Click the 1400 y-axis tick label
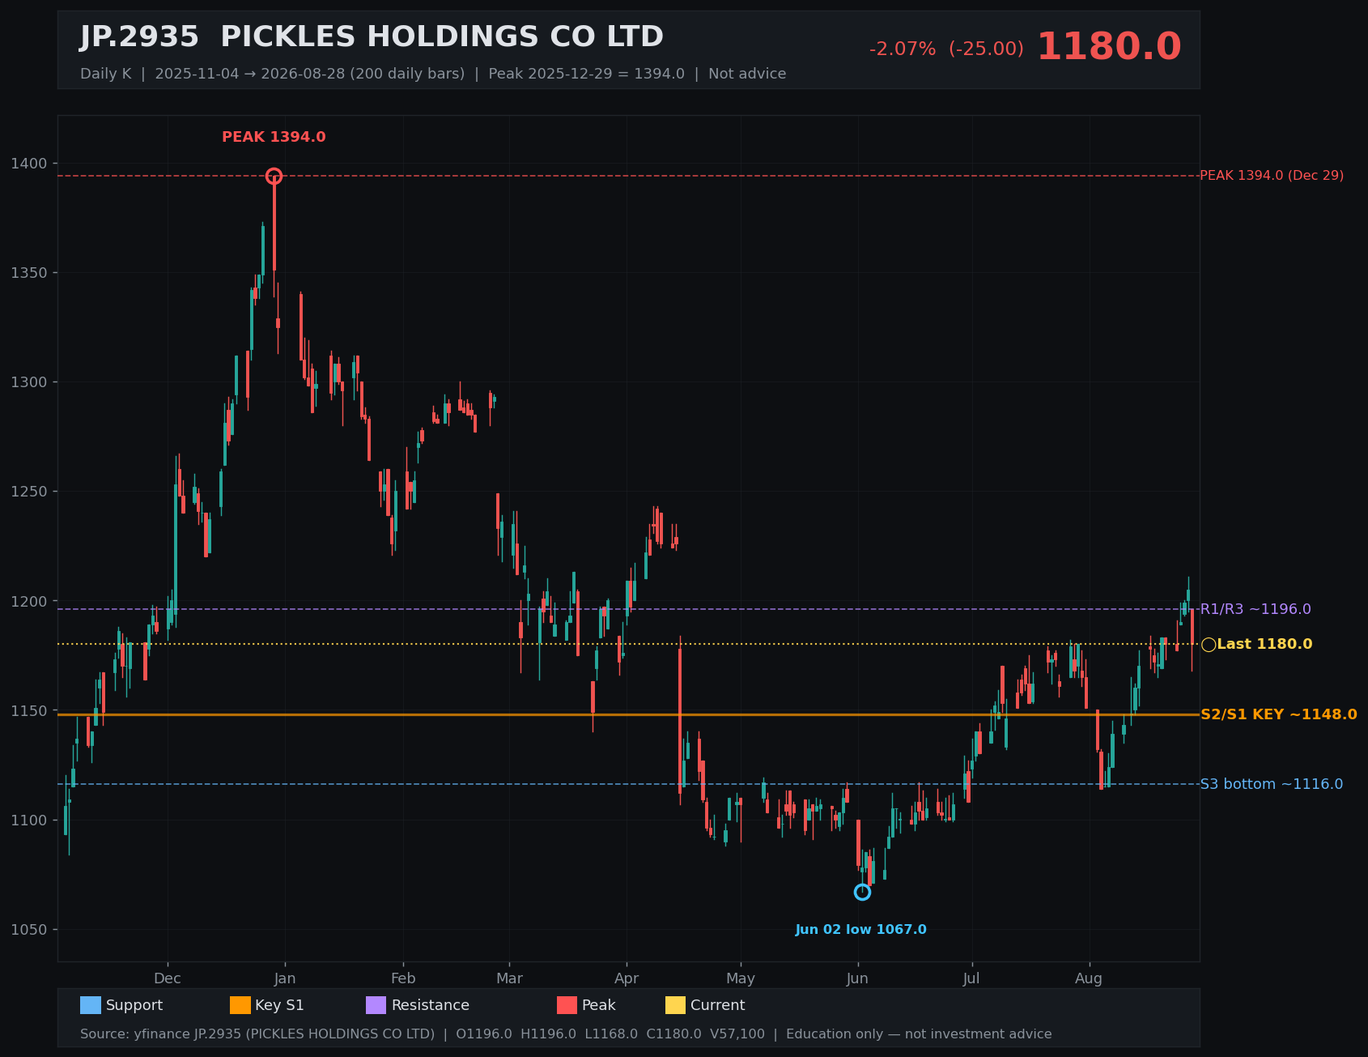 29,164
